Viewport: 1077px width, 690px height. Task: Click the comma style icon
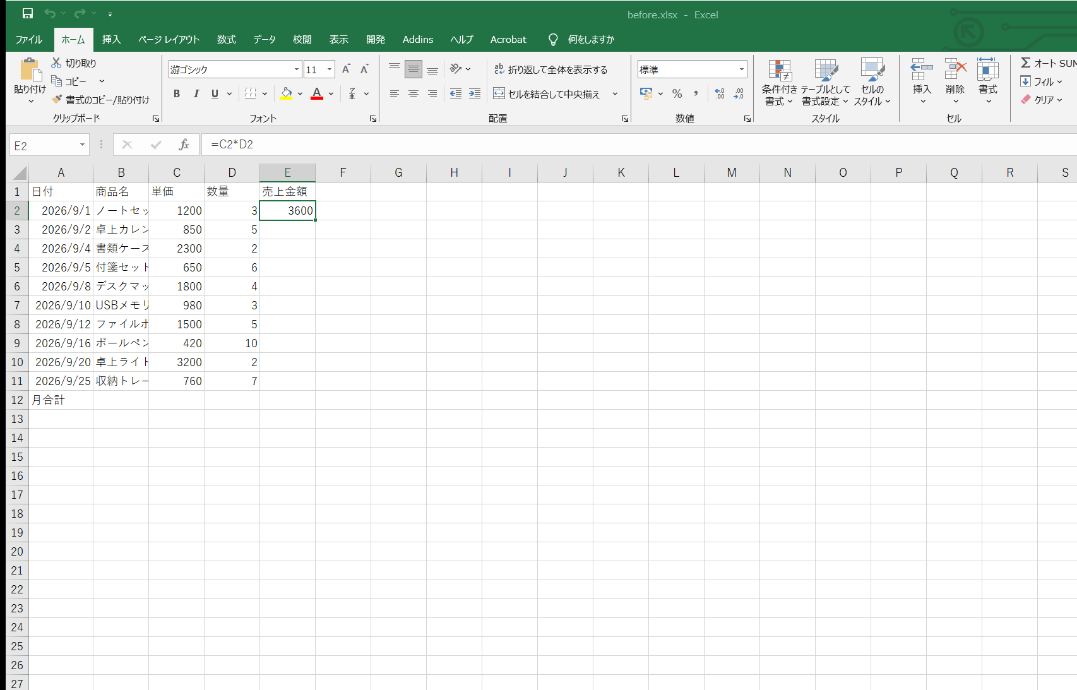[x=696, y=93]
